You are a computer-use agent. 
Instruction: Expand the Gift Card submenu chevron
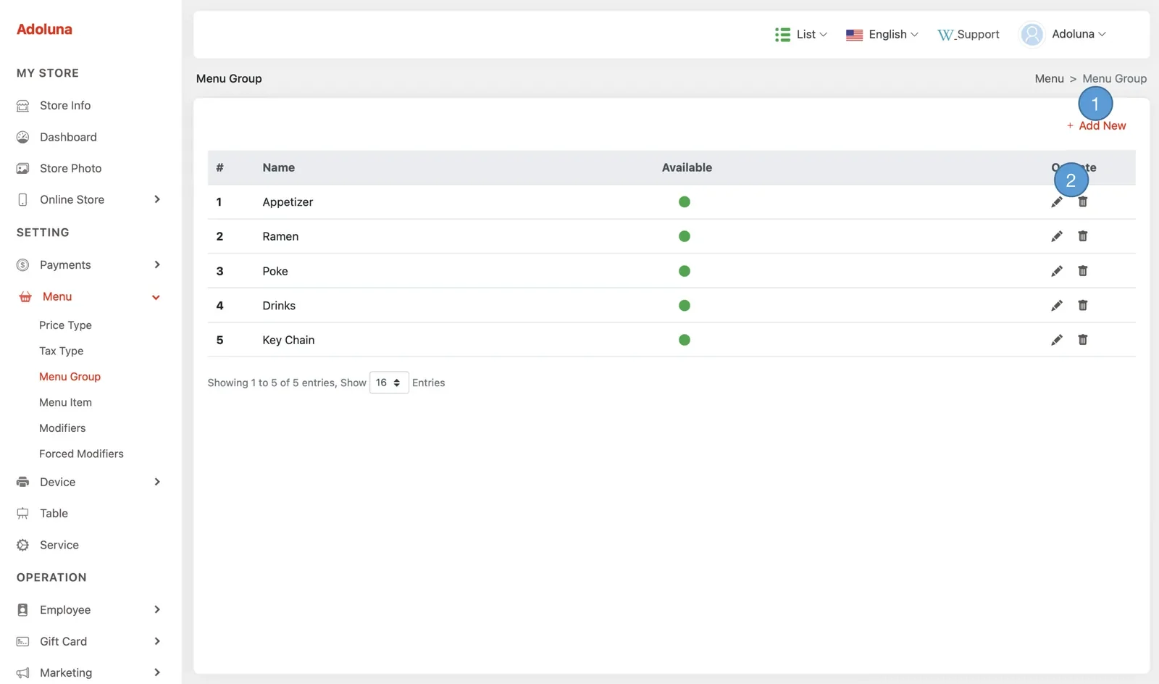(157, 641)
